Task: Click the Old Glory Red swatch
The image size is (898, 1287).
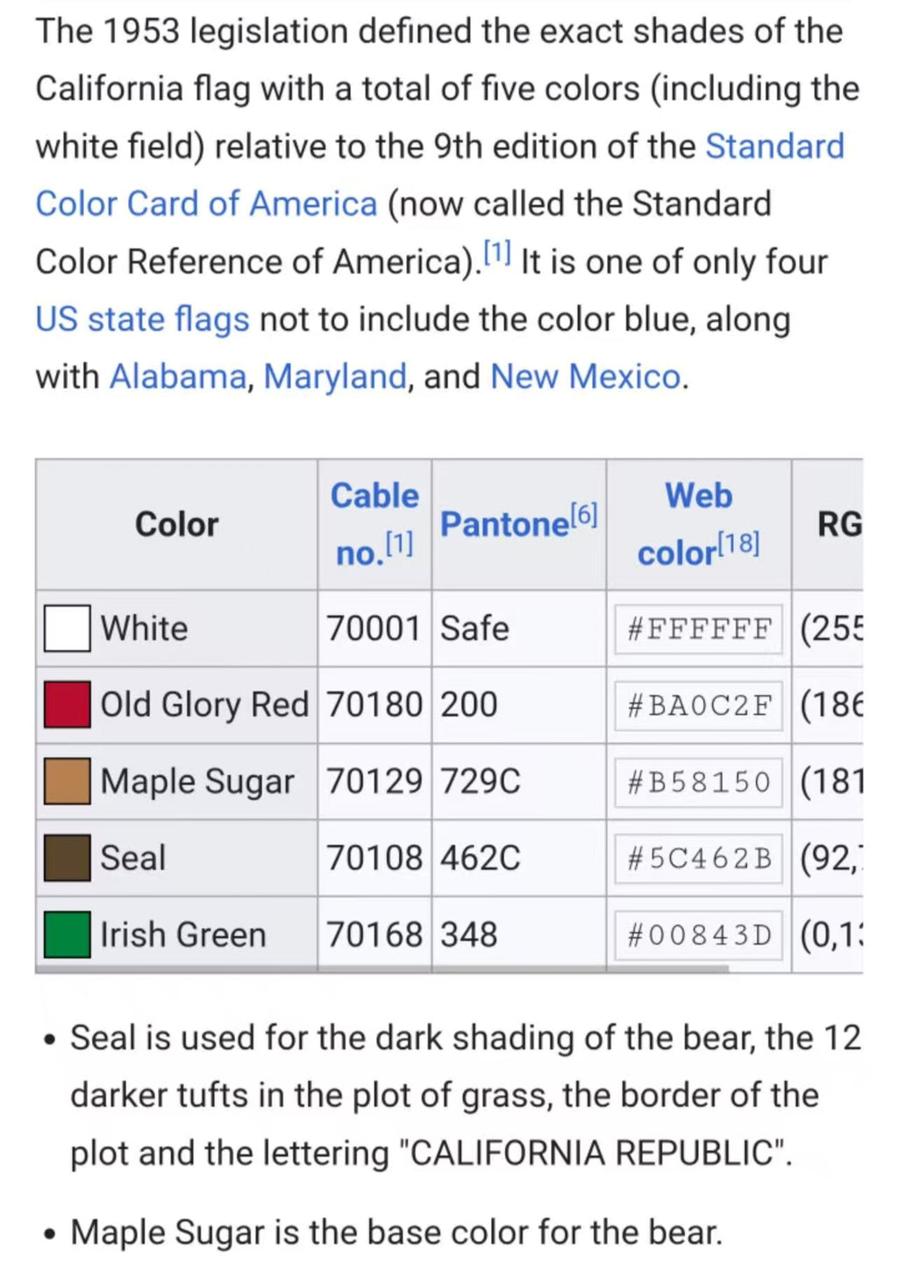Action: tap(67, 704)
